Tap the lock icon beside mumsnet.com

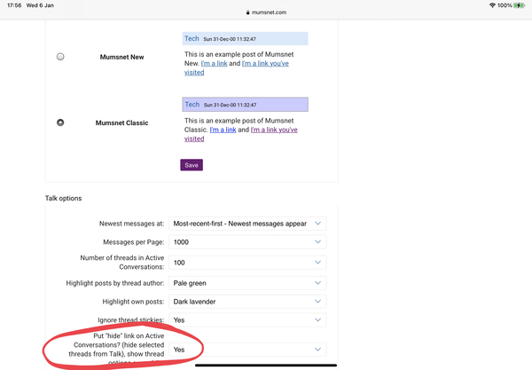tap(247, 12)
